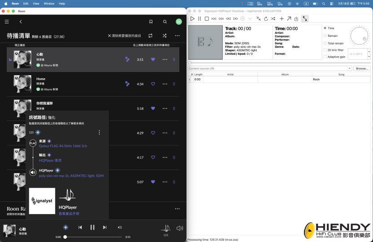The height and width of the screenshot is (242, 373).
Task: Open Roon Radio more options dots
Action: (177, 209)
